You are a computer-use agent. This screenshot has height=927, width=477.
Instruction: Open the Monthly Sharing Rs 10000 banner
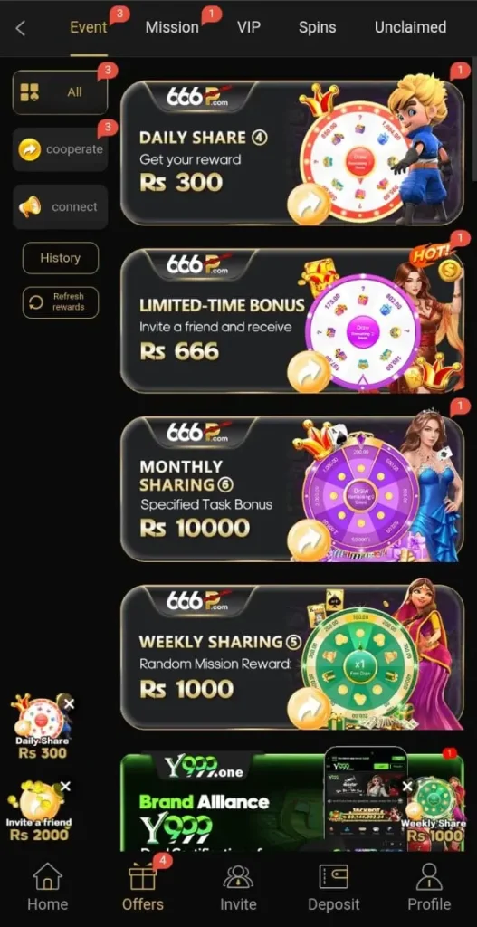[292, 489]
